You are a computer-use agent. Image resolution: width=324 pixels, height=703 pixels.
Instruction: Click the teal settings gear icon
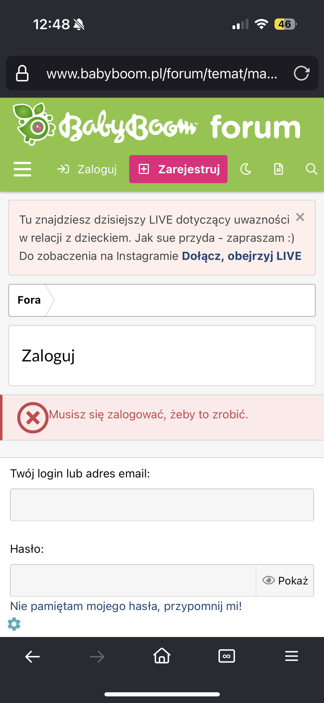(14, 624)
